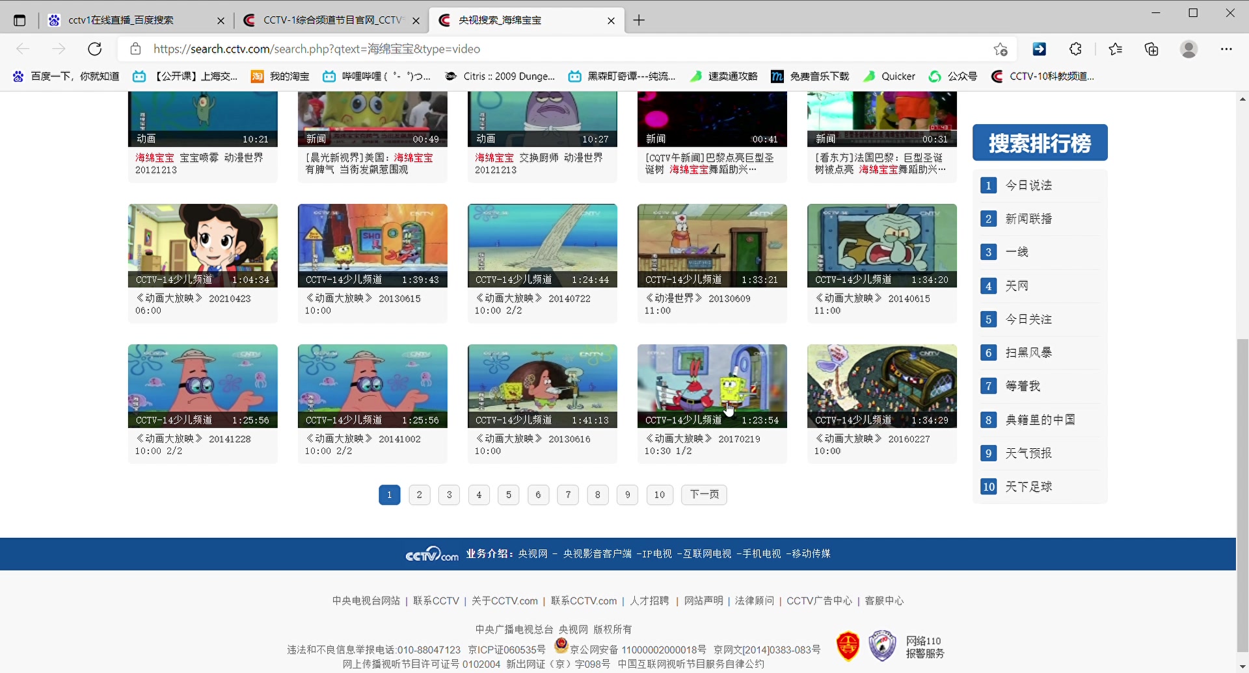The width and height of the screenshot is (1249, 673).
Task: Click the vertical page scrollbar thumb
Action: click(x=1242, y=494)
